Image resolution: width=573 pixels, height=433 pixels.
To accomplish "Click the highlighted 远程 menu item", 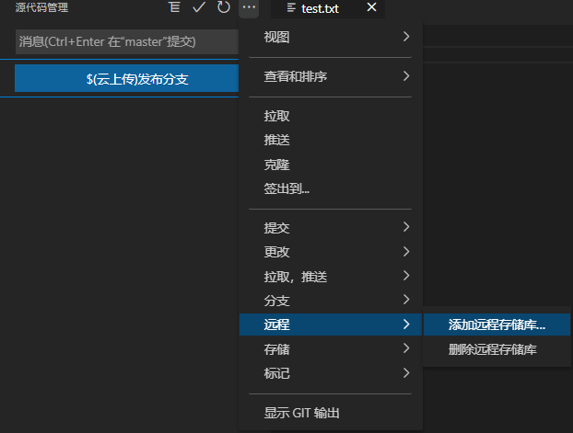I will click(x=331, y=325).
